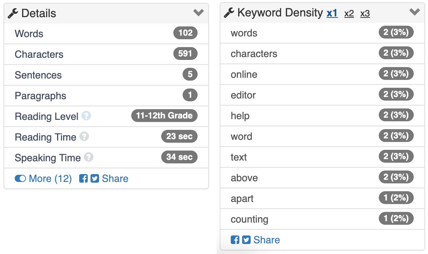Viewport: 428px width, 254px height.
Task: Switch to x2 keyword density
Action: pos(349,14)
